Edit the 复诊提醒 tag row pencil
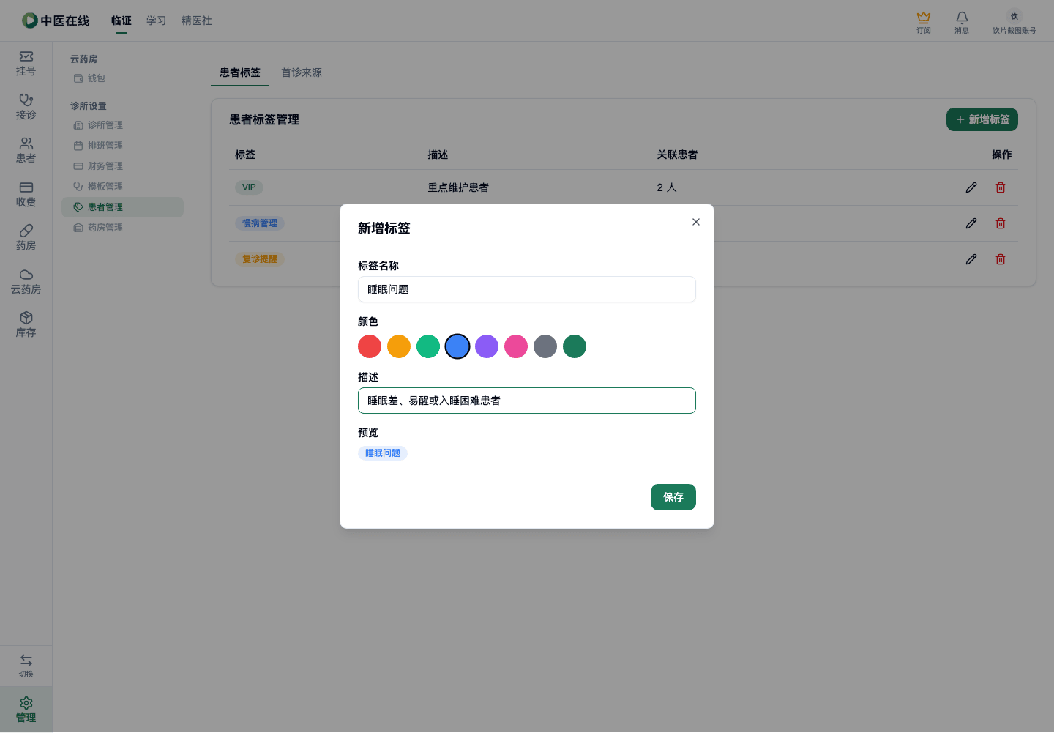The image size is (1054, 733). coord(971,259)
